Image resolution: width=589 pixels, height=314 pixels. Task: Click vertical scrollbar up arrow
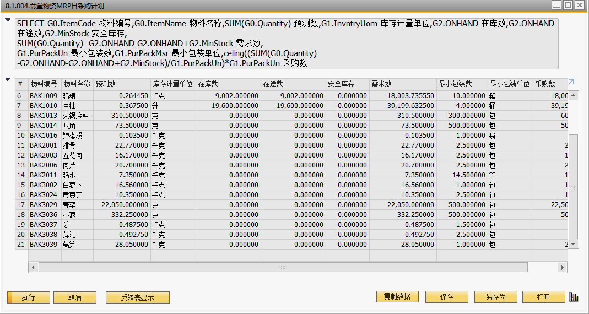pyautogui.click(x=574, y=95)
